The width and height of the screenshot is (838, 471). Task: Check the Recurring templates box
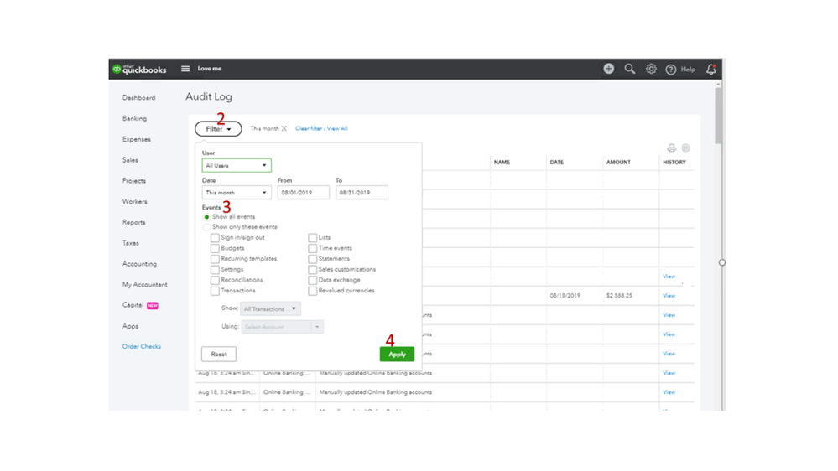(x=215, y=259)
